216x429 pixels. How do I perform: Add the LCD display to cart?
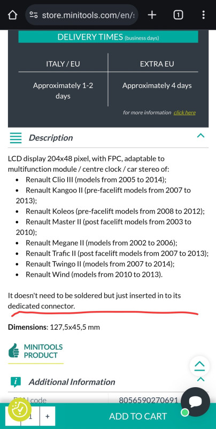click(138, 417)
